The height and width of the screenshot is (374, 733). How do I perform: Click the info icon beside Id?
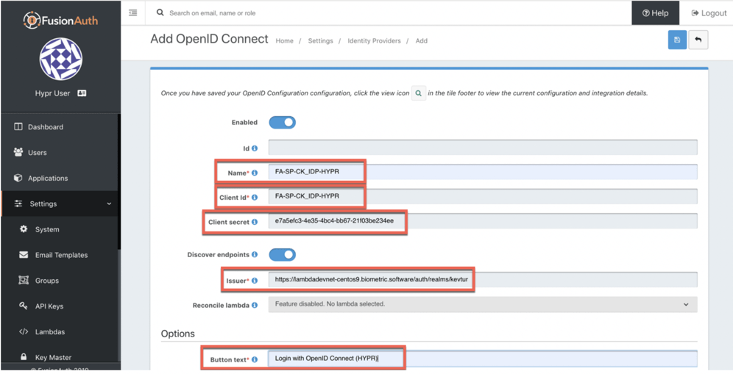255,148
